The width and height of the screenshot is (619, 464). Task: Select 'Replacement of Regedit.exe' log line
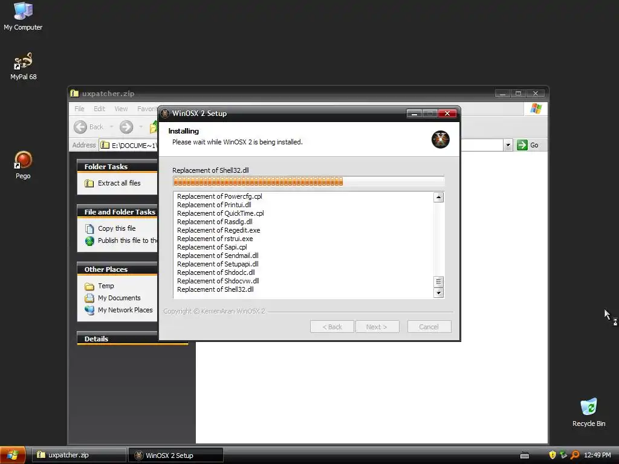tap(218, 230)
